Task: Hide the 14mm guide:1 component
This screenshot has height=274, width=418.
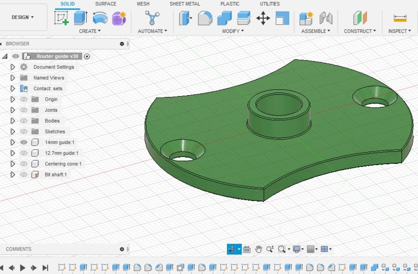Action: tap(24, 142)
